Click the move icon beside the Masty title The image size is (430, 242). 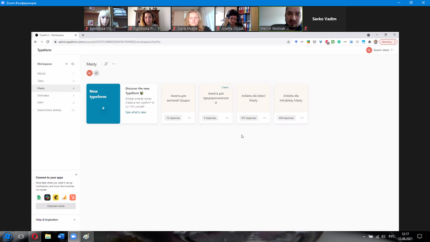pyautogui.click(x=106, y=64)
